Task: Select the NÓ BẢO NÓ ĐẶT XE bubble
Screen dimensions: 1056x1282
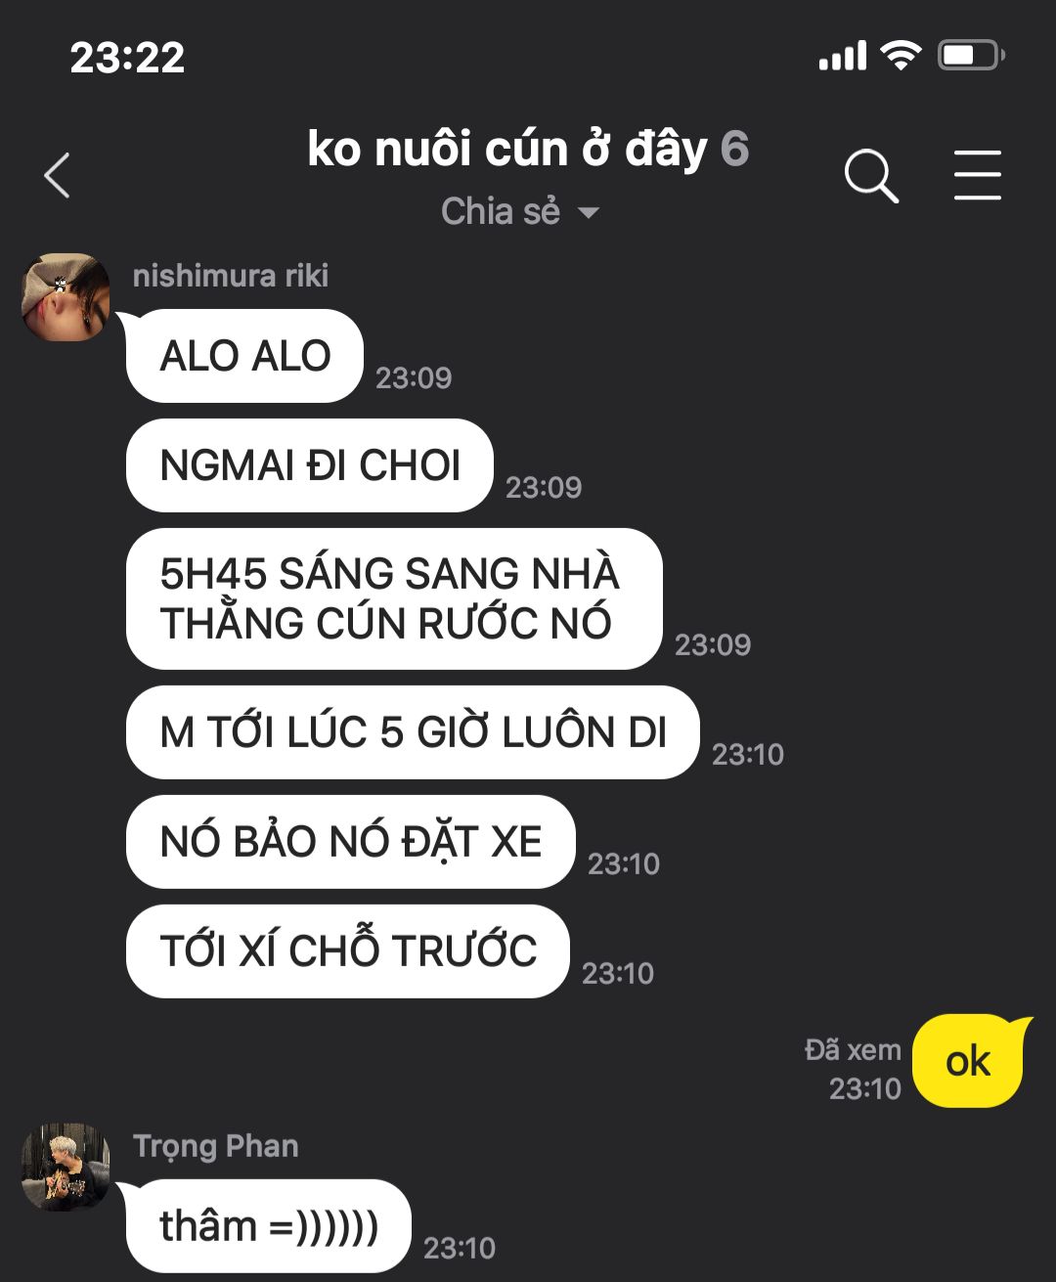Action: point(350,842)
